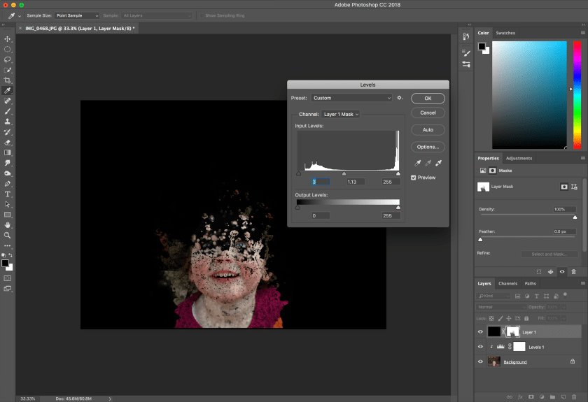This screenshot has height=402, width=588.
Task: Select the pixel mask button in Properties
Action: [564, 187]
